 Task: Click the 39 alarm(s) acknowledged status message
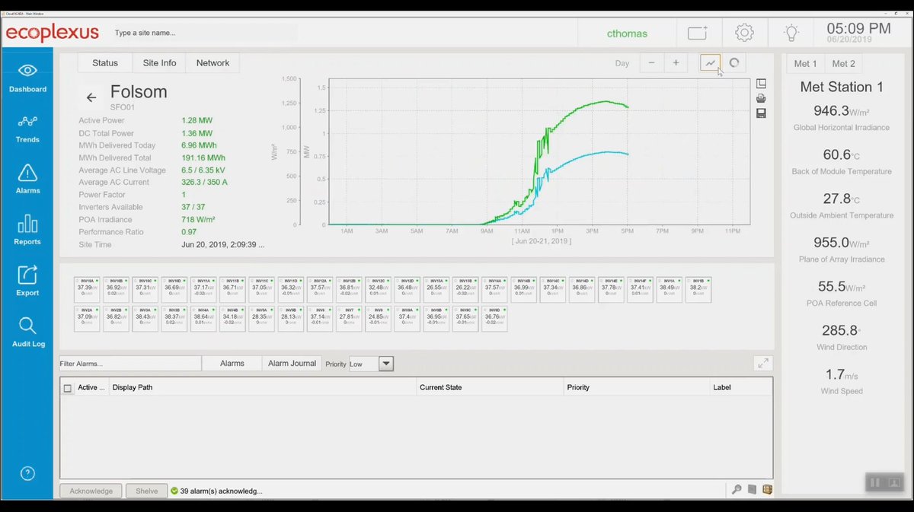point(222,491)
